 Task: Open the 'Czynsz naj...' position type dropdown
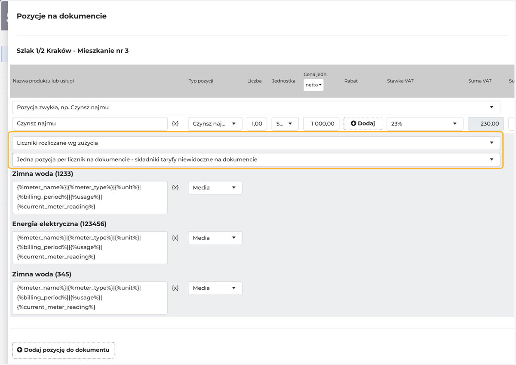pos(215,123)
